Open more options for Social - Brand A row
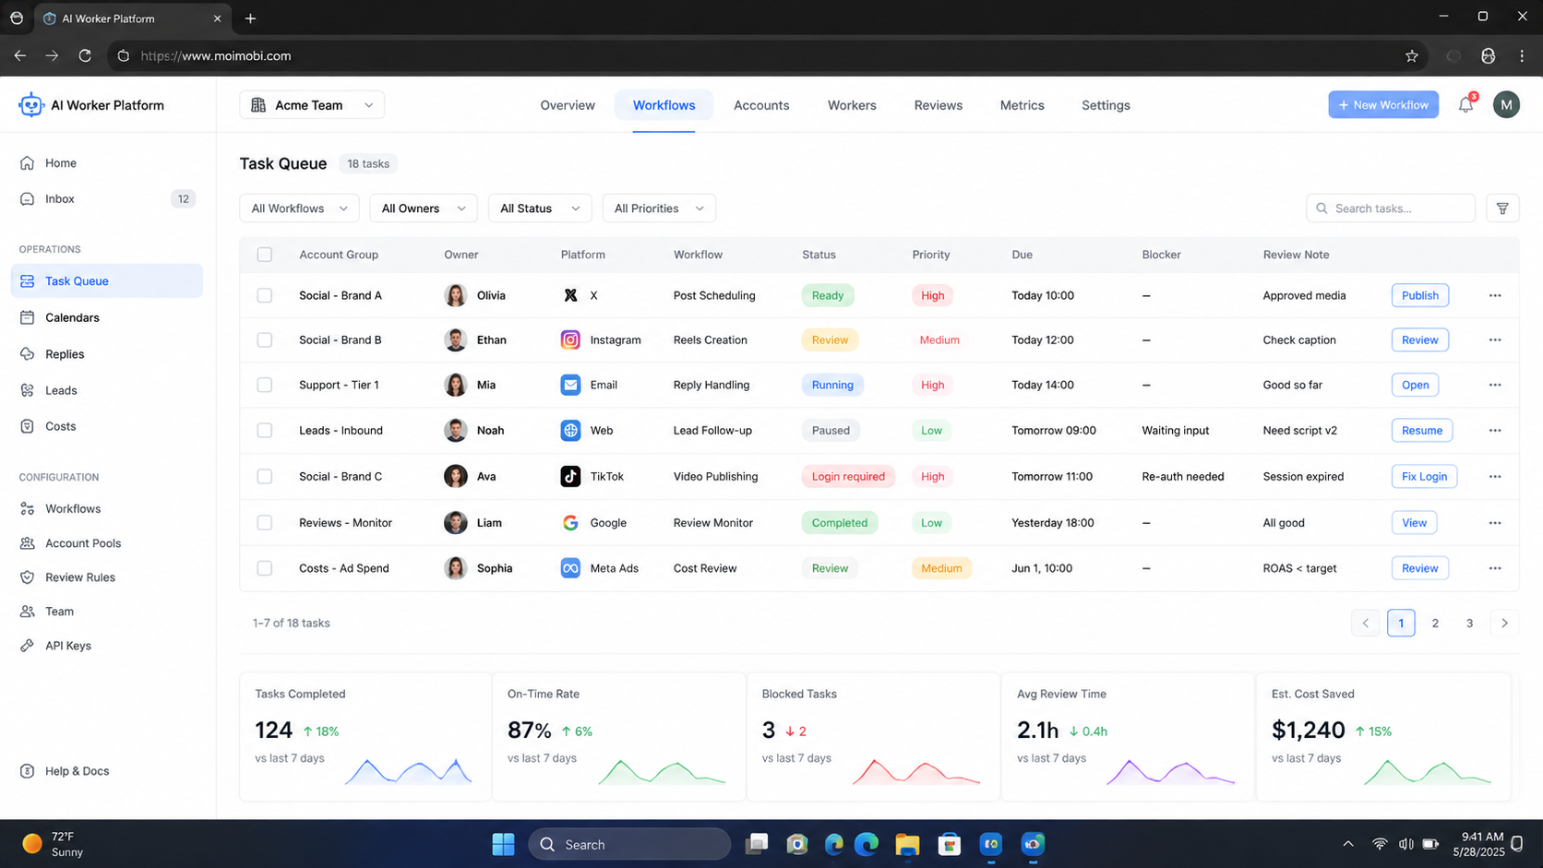1543x868 pixels. (x=1495, y=295)
